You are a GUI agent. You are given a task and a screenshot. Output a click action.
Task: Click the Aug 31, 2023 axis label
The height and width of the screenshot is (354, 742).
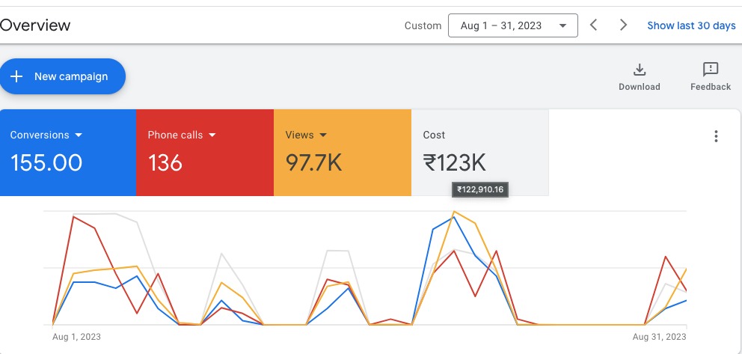(659, 337)
